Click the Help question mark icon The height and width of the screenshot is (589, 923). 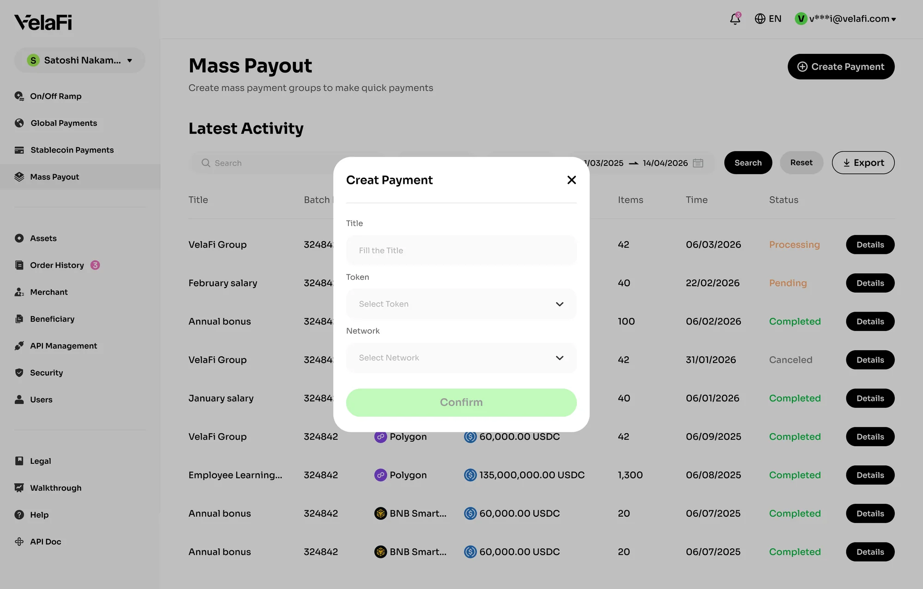(19, 515)
